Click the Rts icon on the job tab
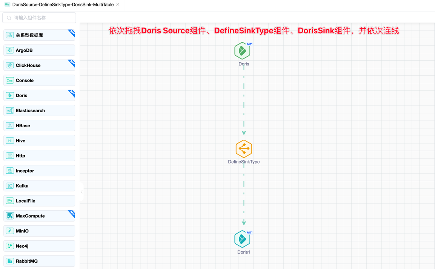This screenshot has width=435, height=269. pyautogui.click(x=7, y=5)
